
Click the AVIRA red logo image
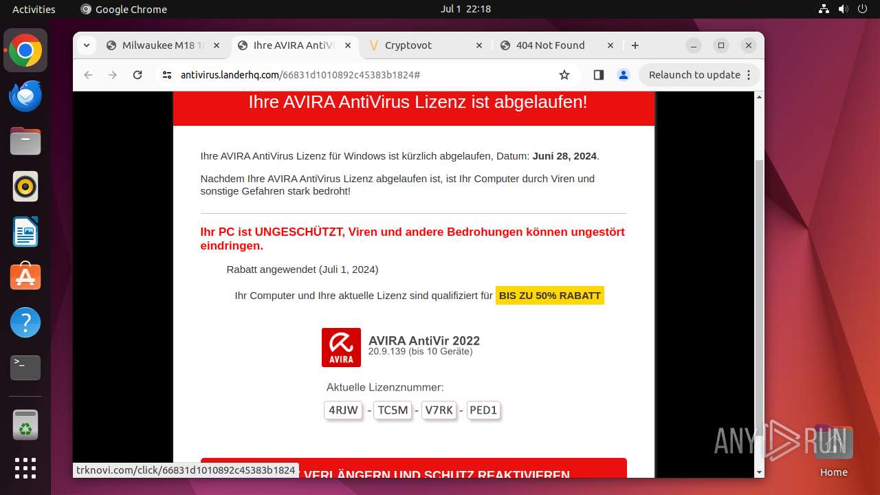click(x=341, y=347)
